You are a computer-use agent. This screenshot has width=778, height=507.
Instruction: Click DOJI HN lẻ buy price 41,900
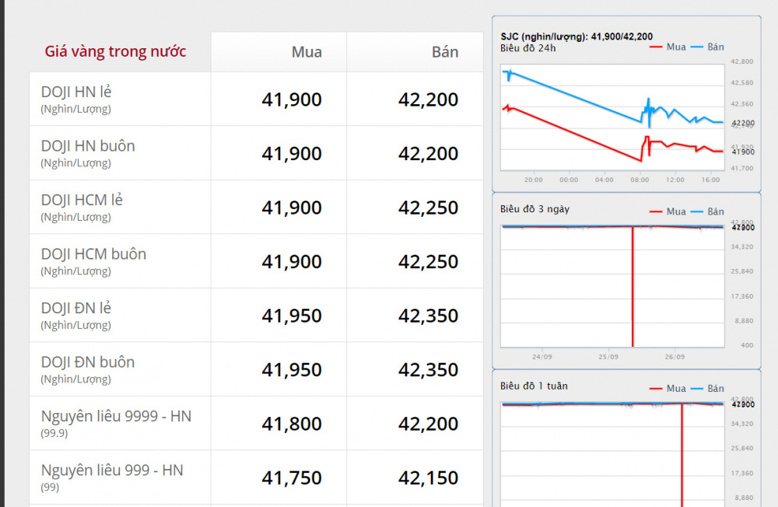pyautogui.click(x=292, y=100)
